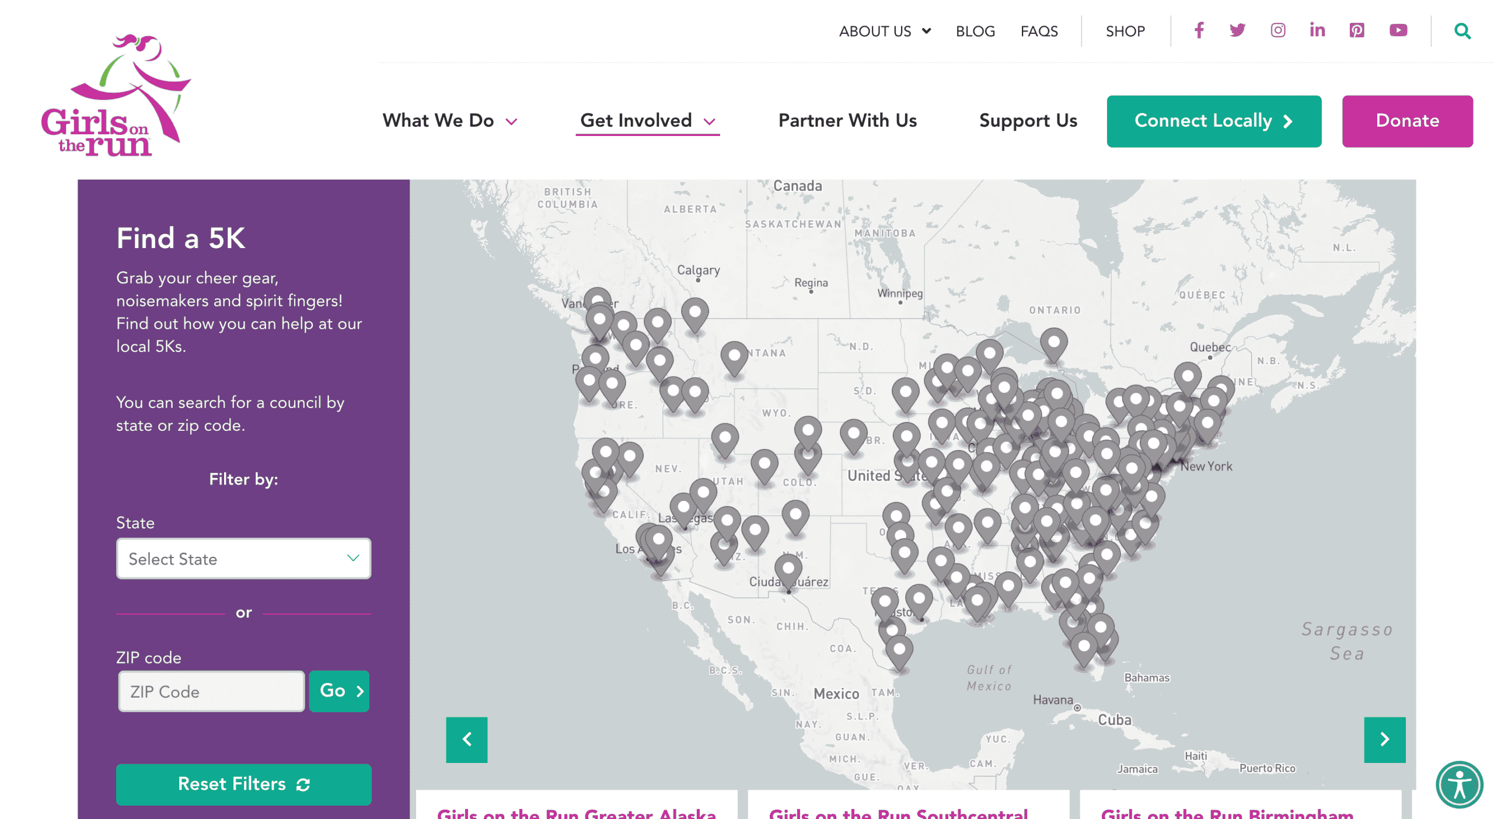Viewport: 1494px width, 819px height.
Task: Open the Pinterest icon link
Action: 1356,30
